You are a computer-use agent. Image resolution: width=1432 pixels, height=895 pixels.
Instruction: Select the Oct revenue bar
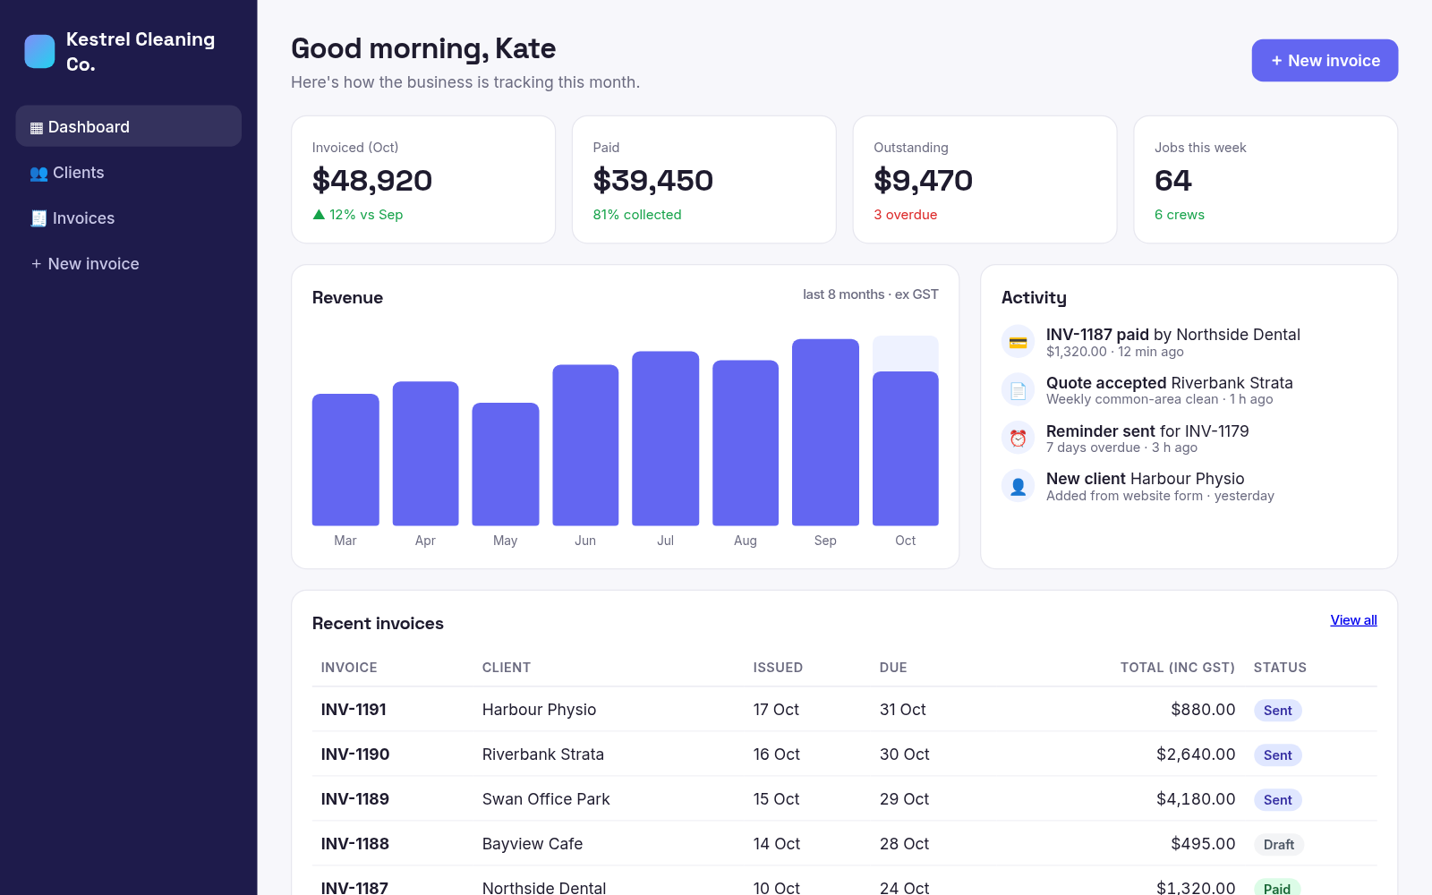coord(905,448)
